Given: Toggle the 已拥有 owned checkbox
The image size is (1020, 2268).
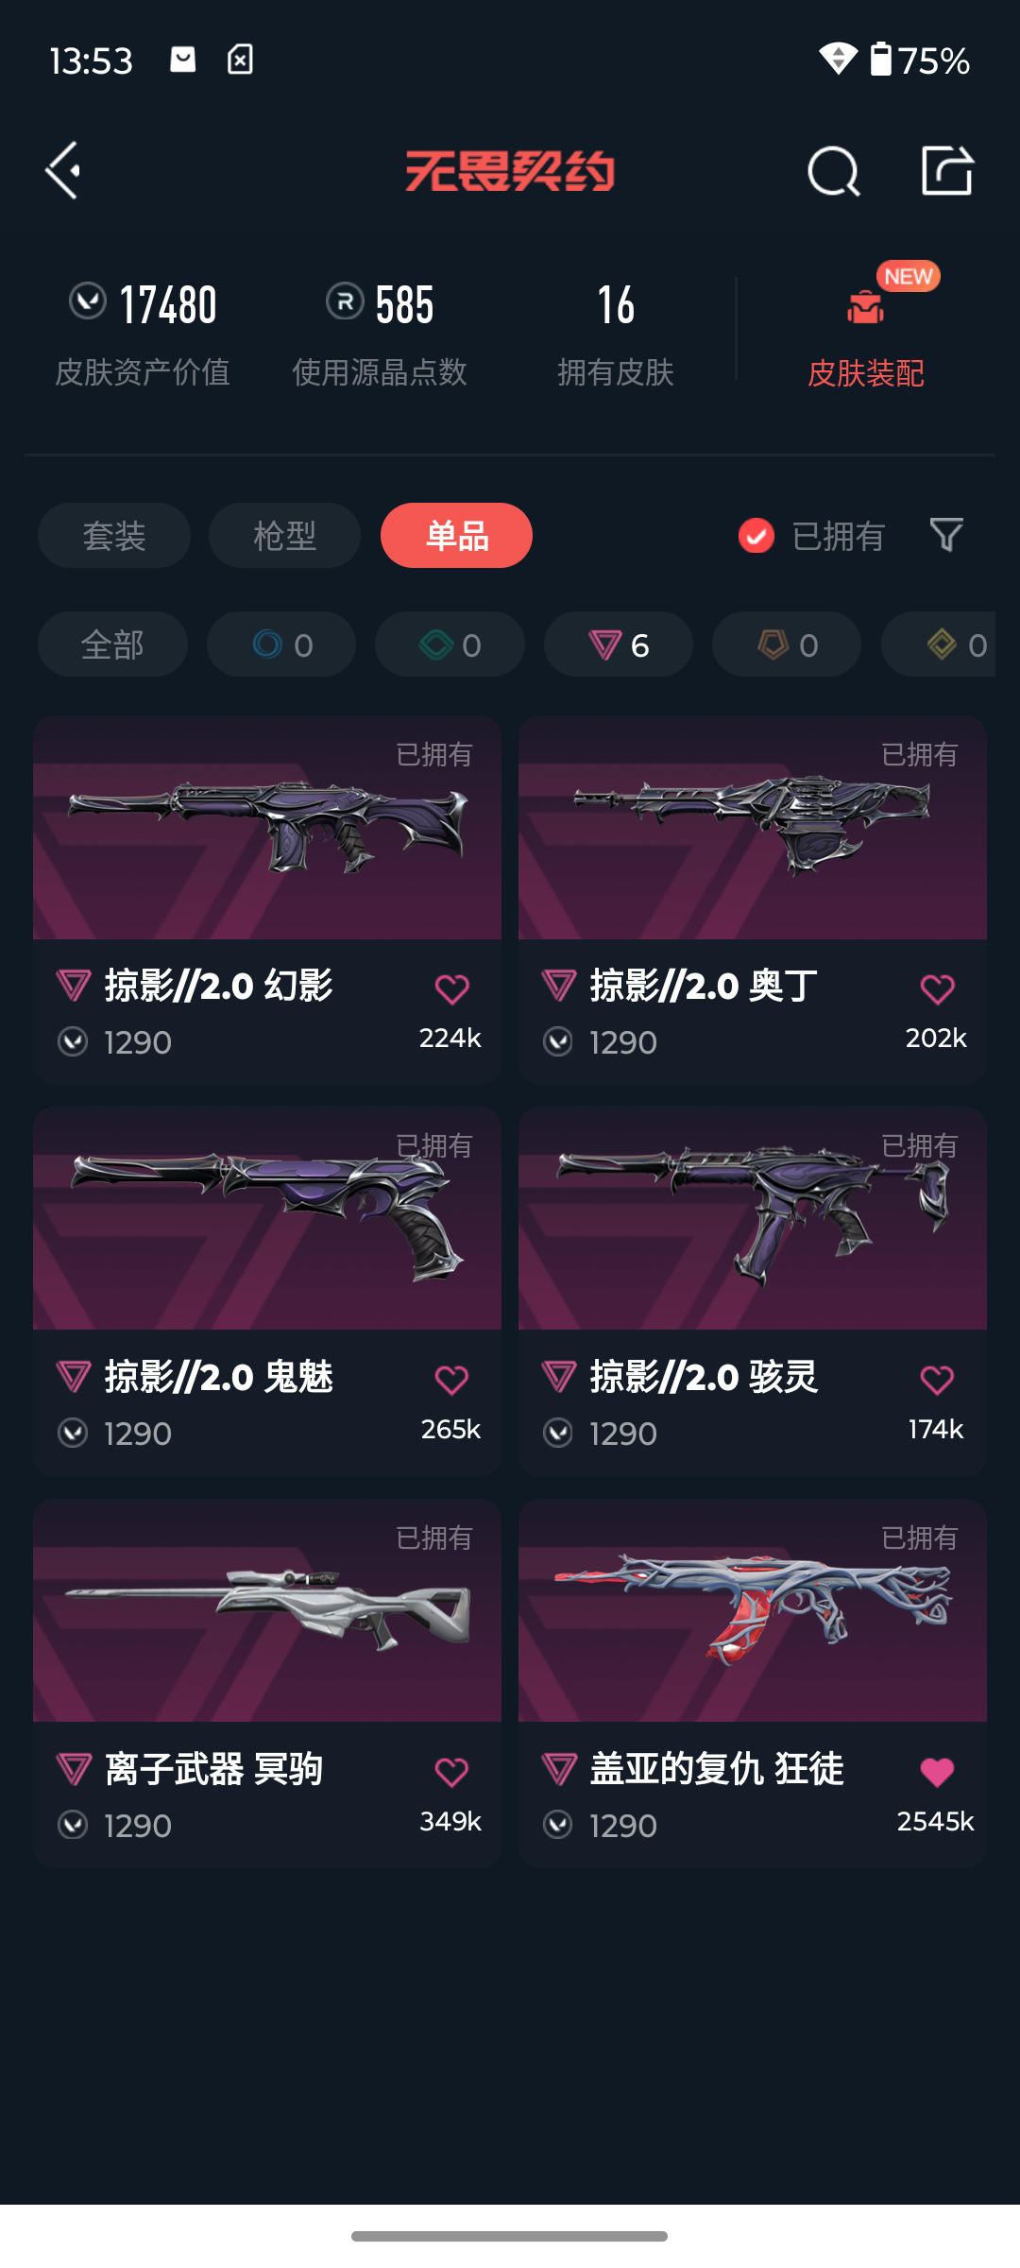Looking at the screenshot, I should pos(756,536).
